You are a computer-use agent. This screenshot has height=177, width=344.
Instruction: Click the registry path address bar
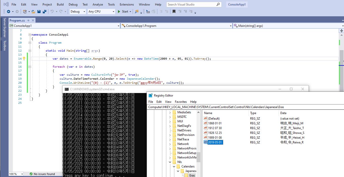(245, 107)
